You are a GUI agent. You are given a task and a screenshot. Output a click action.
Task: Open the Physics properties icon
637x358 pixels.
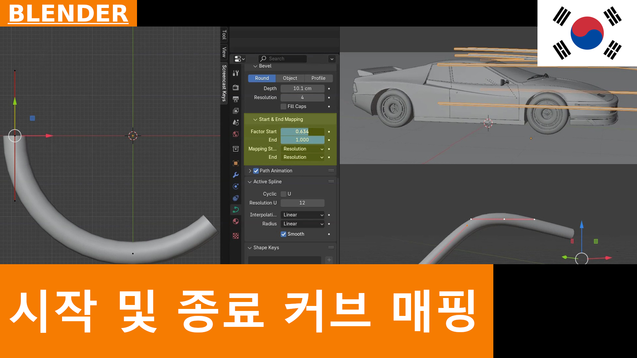point(236,186)
